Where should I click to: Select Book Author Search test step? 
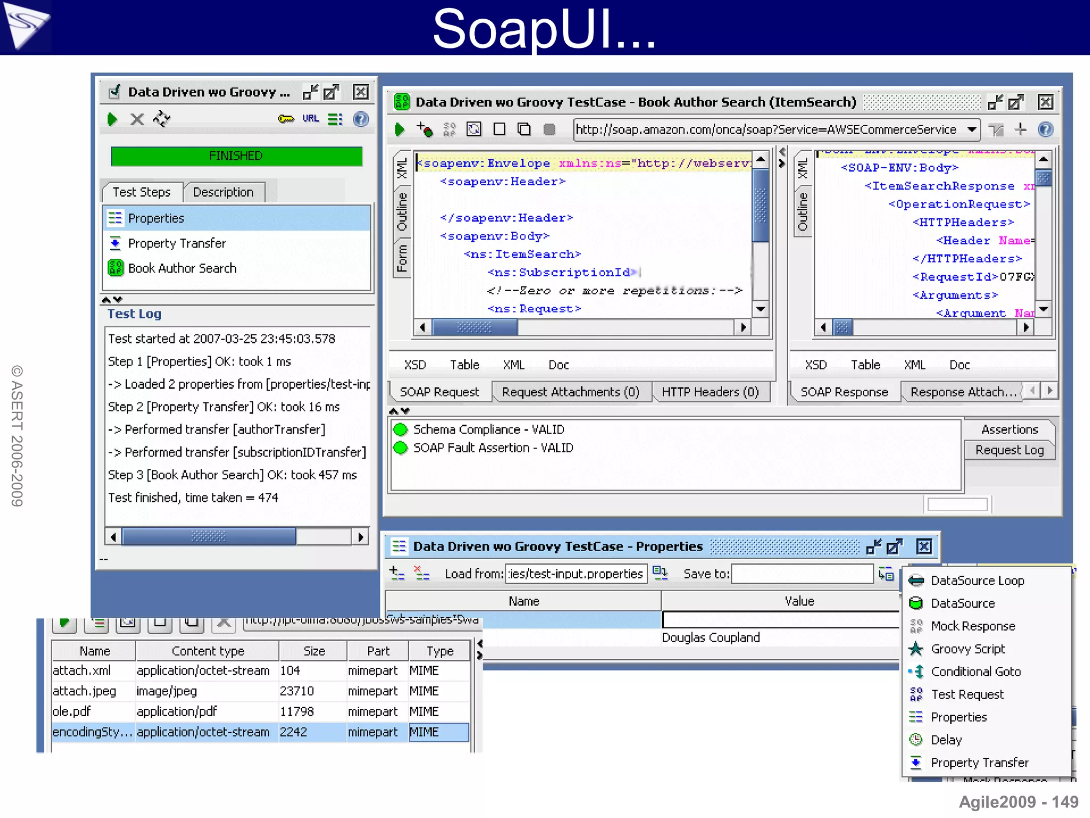coord(237,268)
